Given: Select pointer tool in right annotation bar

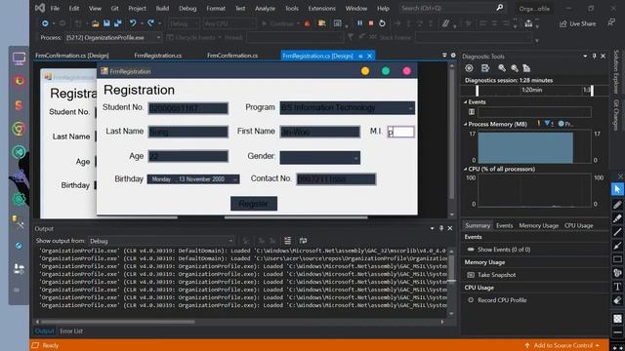Looking at the screenshot, I should point(617,189).
